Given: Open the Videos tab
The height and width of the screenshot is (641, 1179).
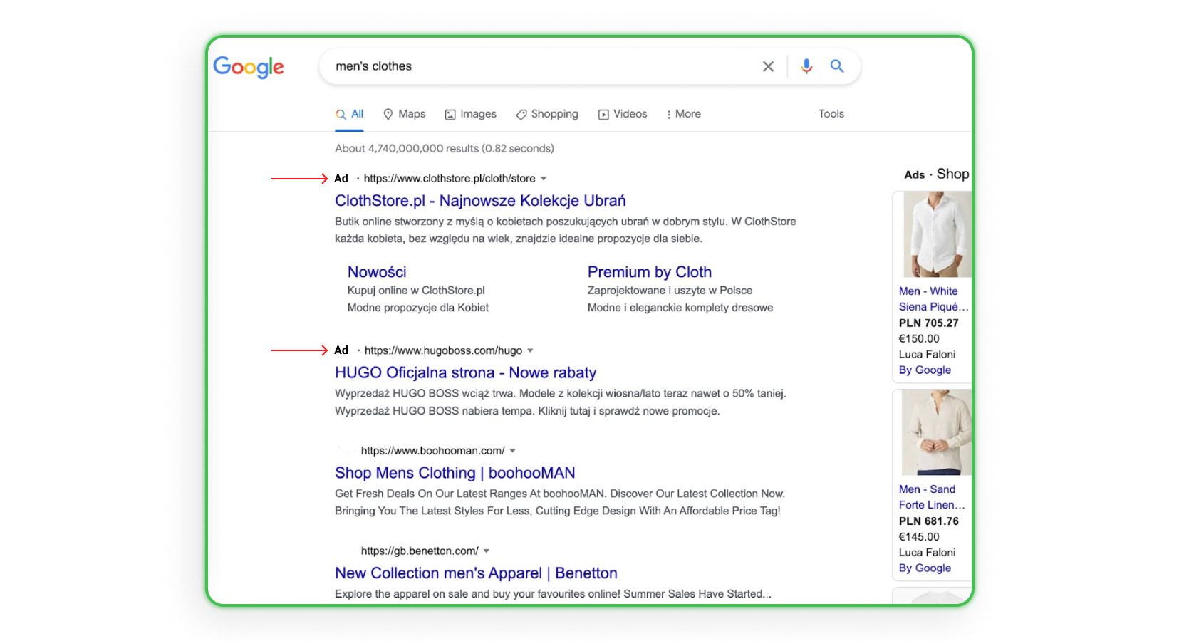Looking at the screenshot, I should pyautogui.click(x=623, y=114).
